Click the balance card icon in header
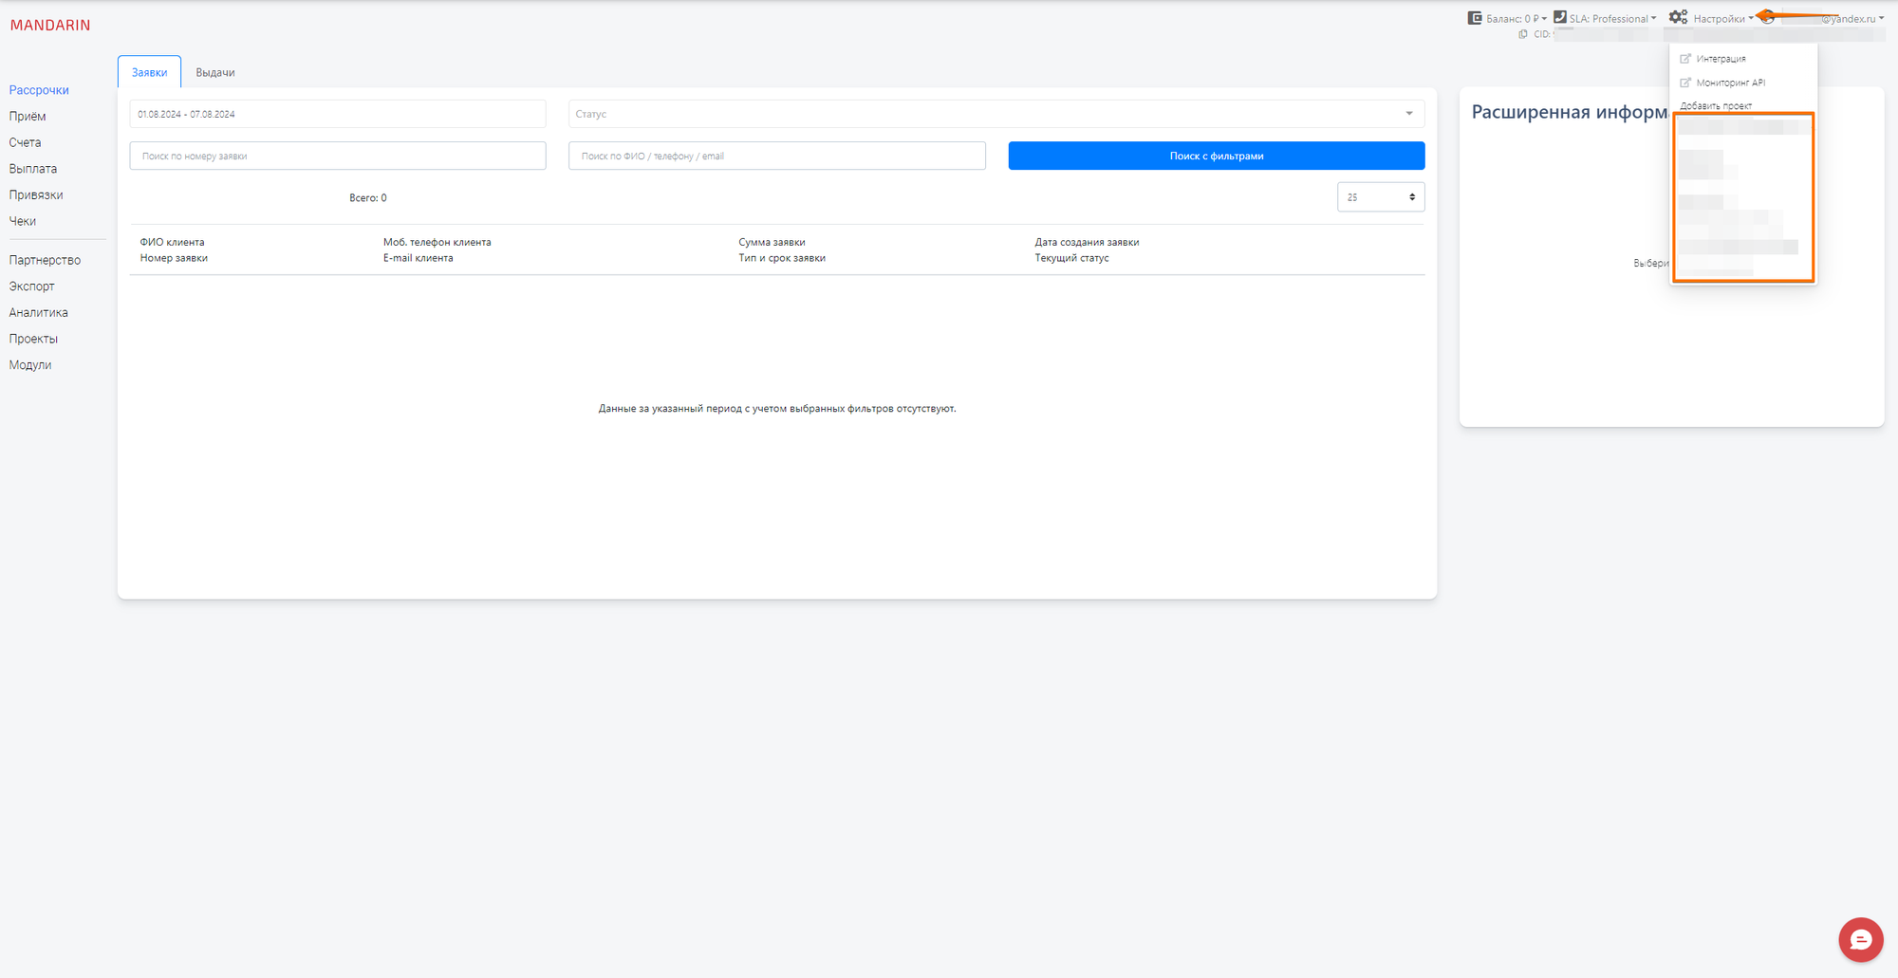This screenshot has height=978, width=1898. [1474, 17]
